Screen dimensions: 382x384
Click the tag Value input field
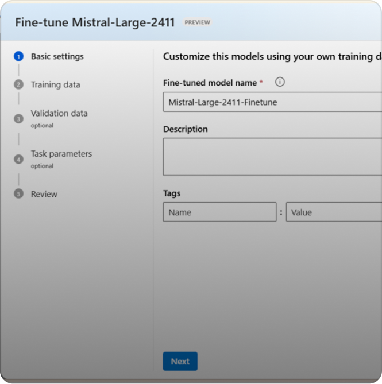pyautogui.click(x=334, y=212)
